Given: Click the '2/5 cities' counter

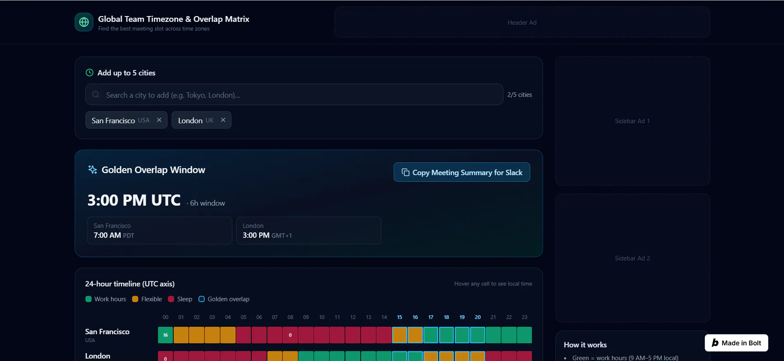Looking at the screenshot, I should coord(520,94).
